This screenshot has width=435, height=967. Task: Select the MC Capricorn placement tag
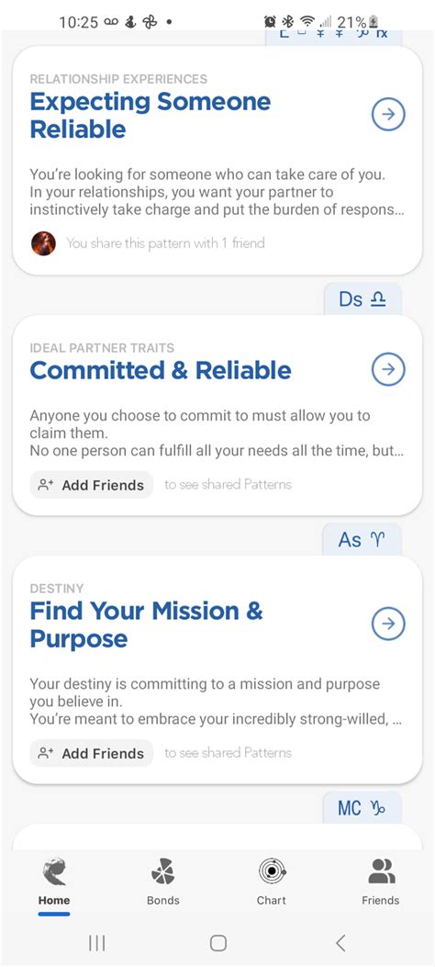click(x=362, y=808)
